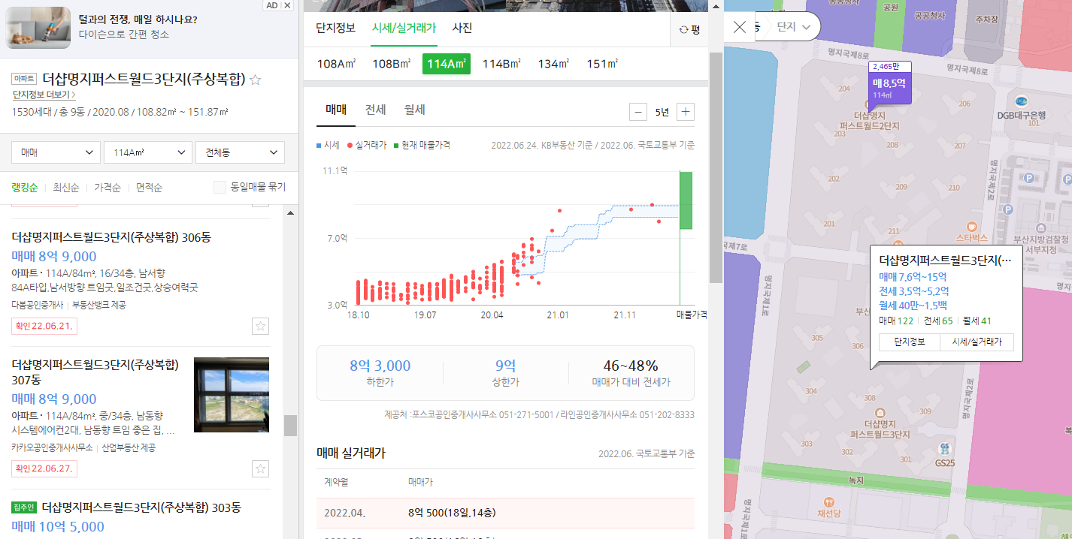Click the 스타벅스 map icon
Screen dimensions: 1072x539
971,226
